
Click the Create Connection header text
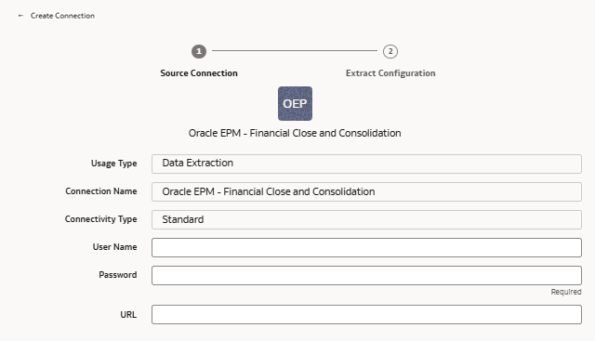coord(62,16)
